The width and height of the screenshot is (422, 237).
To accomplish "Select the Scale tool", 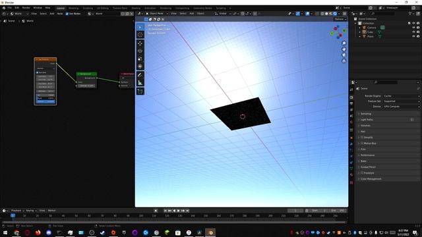I will click(140, 59).
